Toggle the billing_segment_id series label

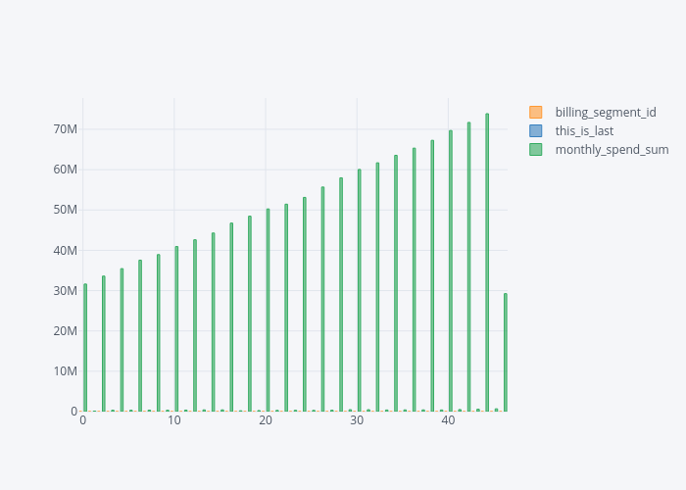coord(605,113)
